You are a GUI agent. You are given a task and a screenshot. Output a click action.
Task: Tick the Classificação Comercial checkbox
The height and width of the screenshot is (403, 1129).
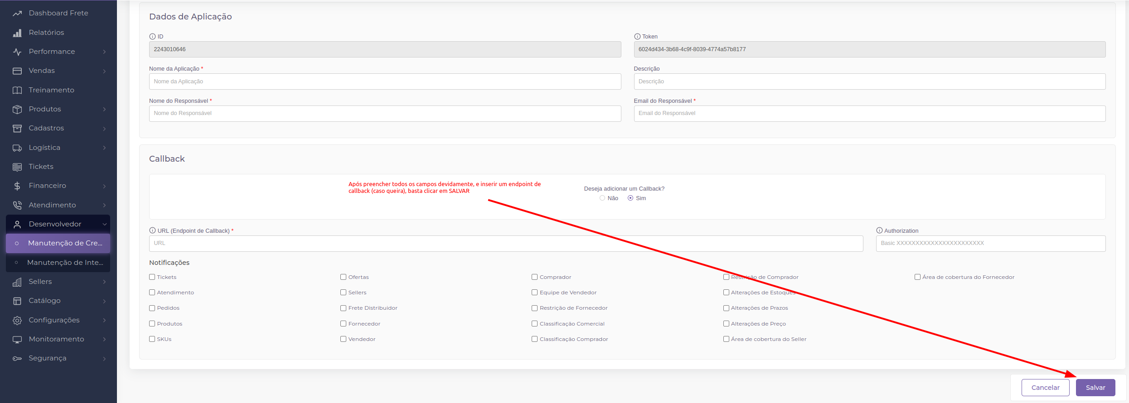click(x=535, y=324)
